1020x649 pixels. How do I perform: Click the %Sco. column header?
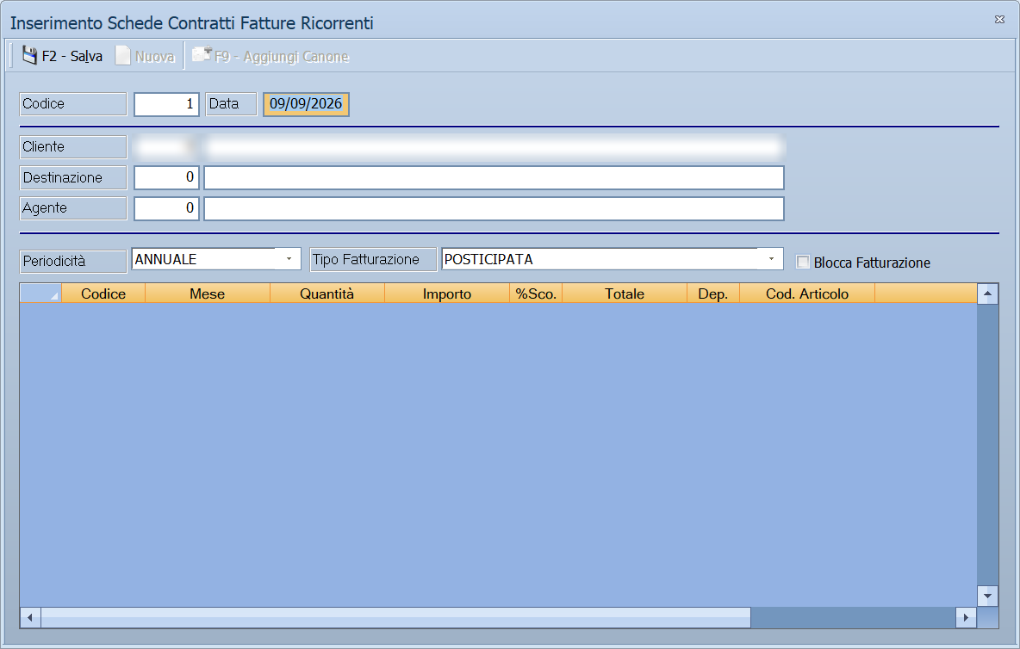point(536,294)
